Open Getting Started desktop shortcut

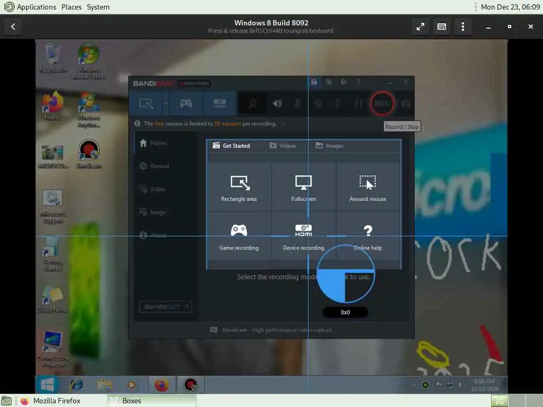(x=52, y=254)
